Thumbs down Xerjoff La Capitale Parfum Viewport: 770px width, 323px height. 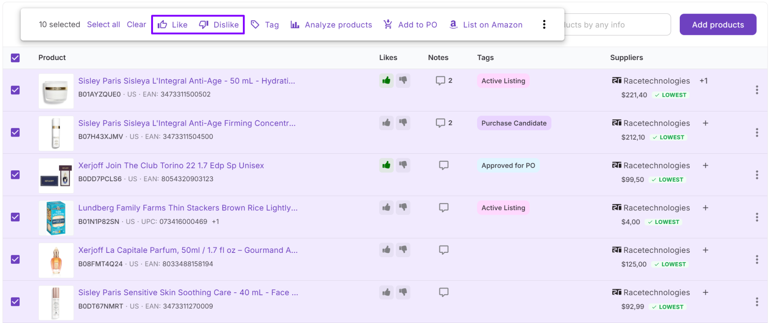[403, 250]
